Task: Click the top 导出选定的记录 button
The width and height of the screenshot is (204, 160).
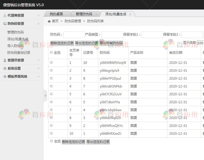Action: [86, 43]
